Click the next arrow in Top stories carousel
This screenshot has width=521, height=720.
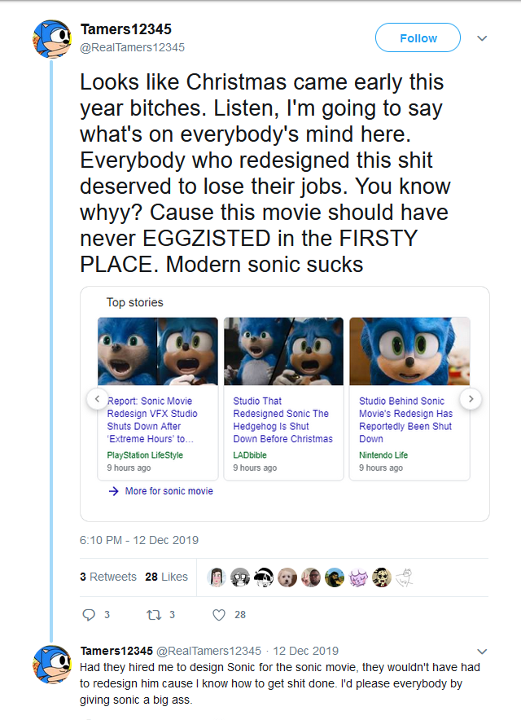471,399
